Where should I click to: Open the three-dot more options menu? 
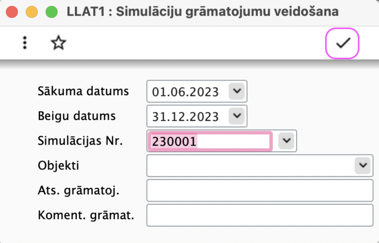coord(25,43)
